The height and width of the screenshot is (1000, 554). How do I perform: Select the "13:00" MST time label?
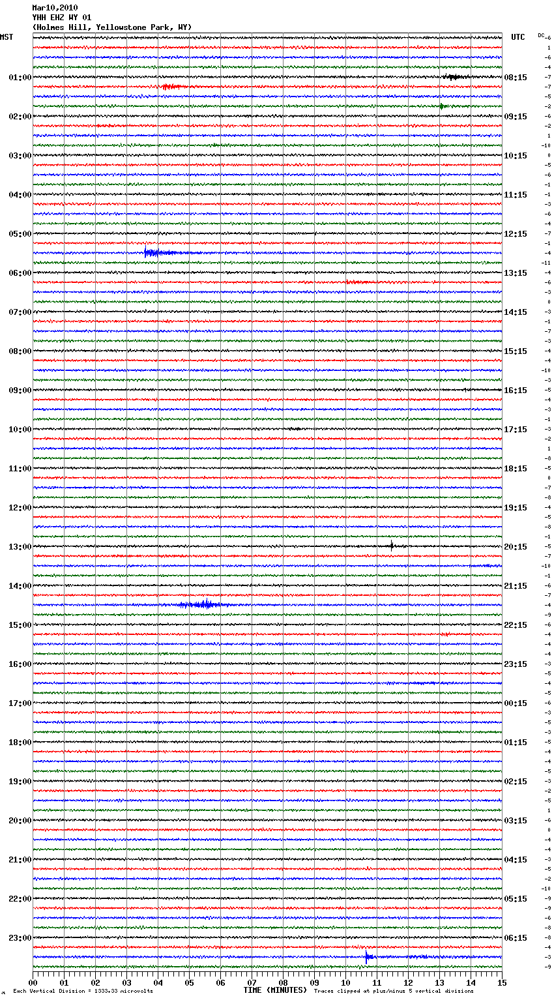pyautogui.click(x=20, y=547)
